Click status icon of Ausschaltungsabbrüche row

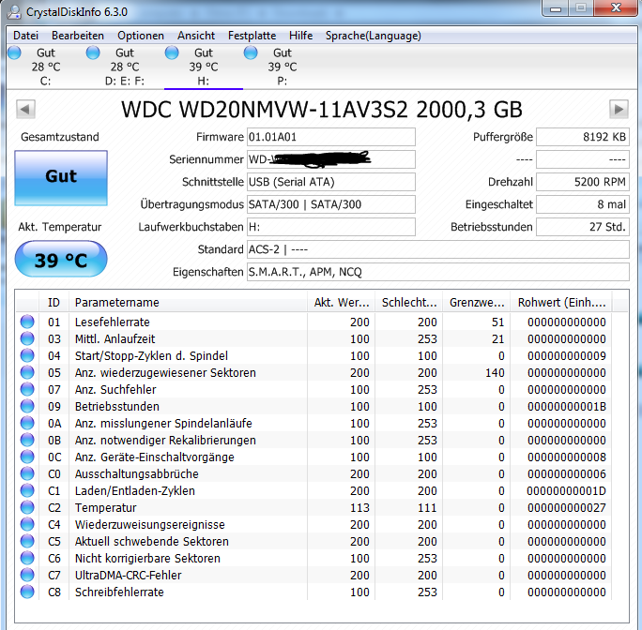27,473
